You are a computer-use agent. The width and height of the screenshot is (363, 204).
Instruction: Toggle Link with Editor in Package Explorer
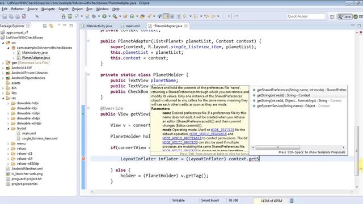tap(51, 26)
